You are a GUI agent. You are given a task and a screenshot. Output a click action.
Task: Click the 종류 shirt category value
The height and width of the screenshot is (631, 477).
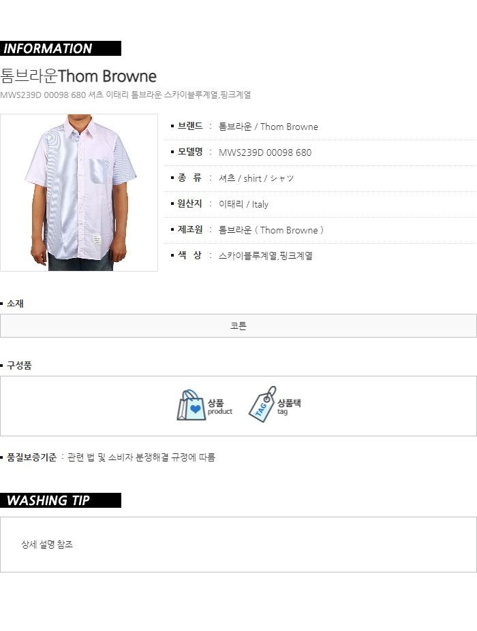tap(256, 178)
